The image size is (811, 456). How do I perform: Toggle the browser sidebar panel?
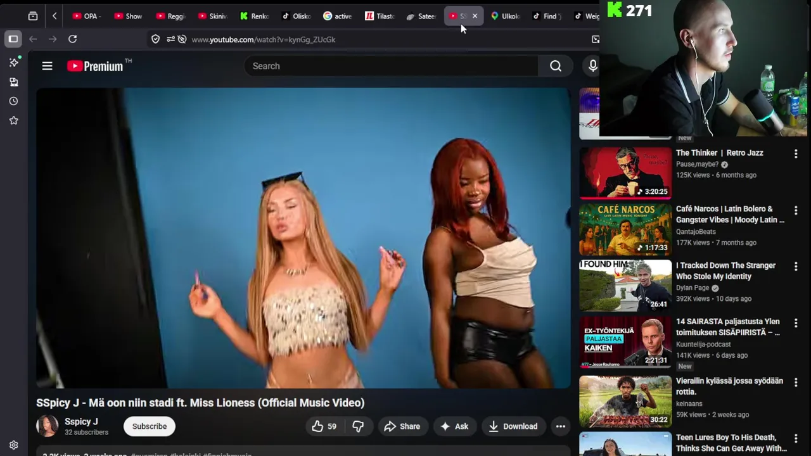[13, 39]
